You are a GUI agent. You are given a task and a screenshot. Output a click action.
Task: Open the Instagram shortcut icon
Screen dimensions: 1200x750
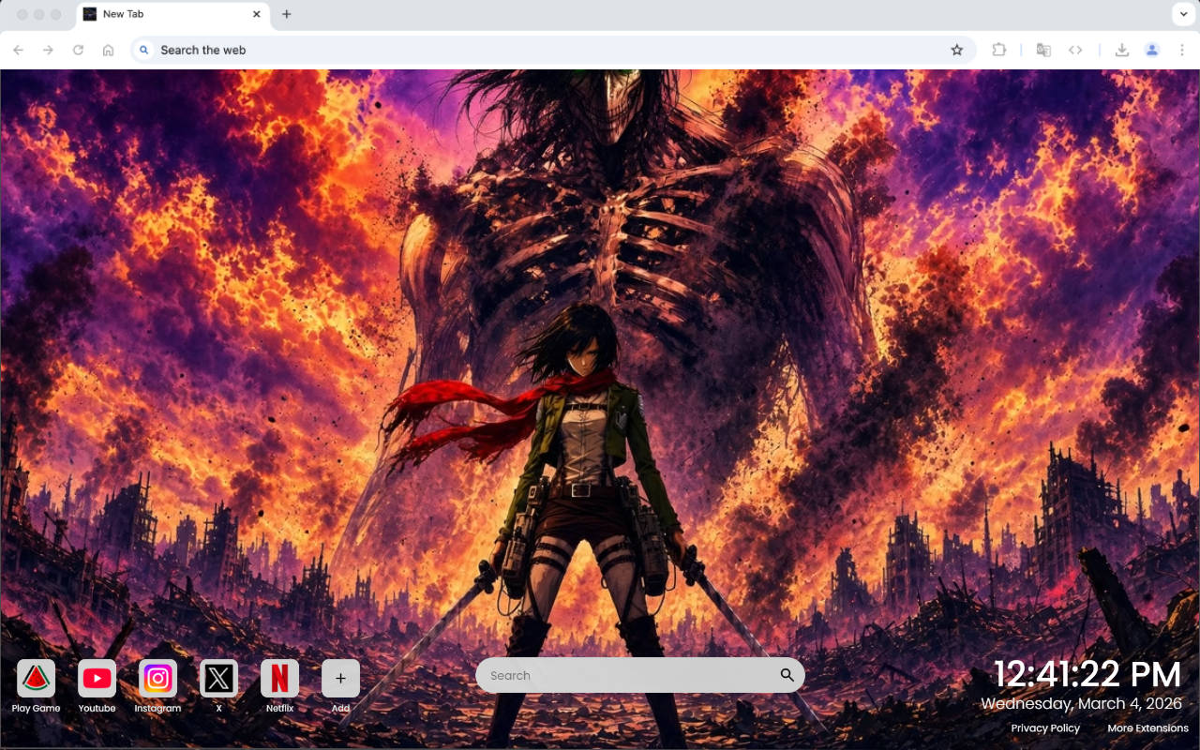157,678
